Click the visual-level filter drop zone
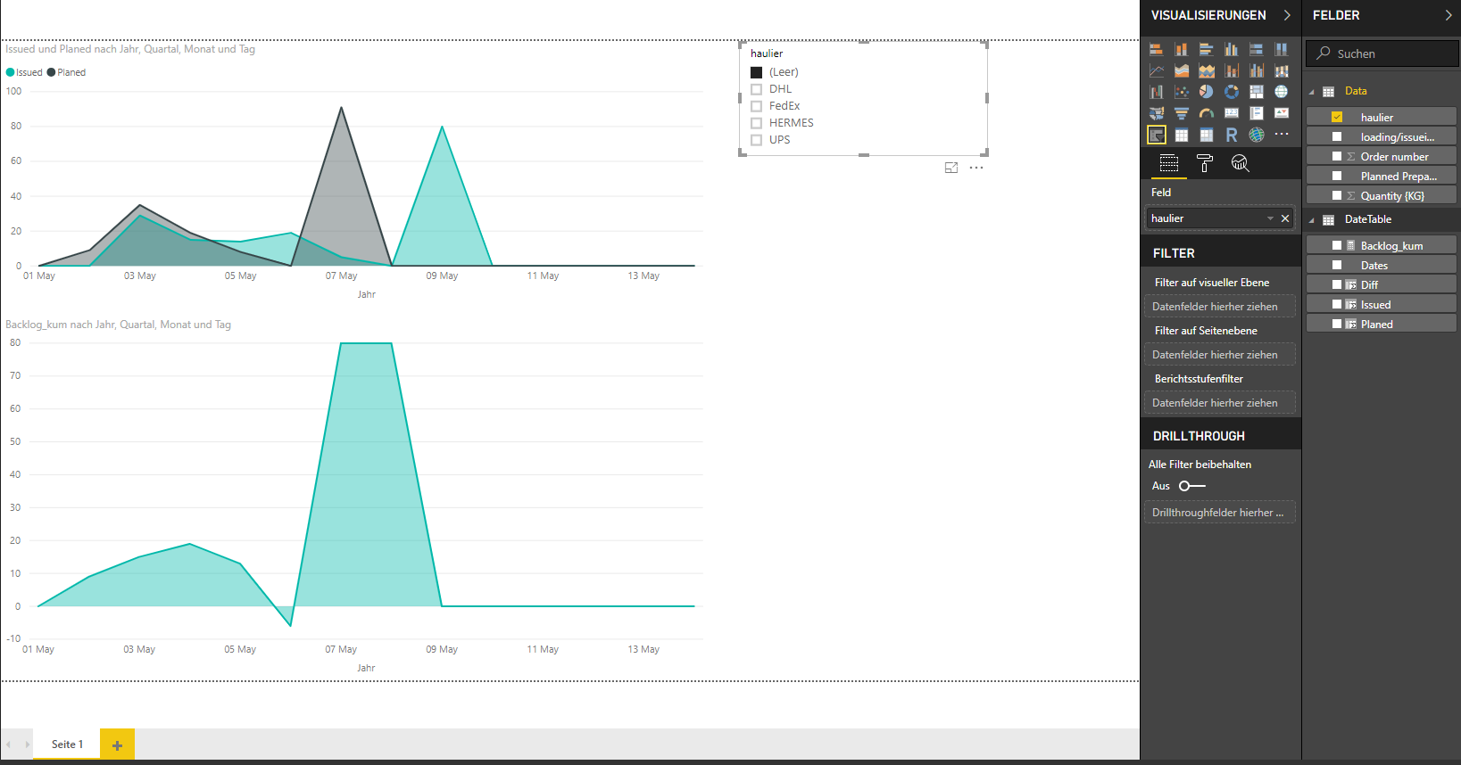The width and height of the screenshot is (1461, 765). tap(1220, 307)
